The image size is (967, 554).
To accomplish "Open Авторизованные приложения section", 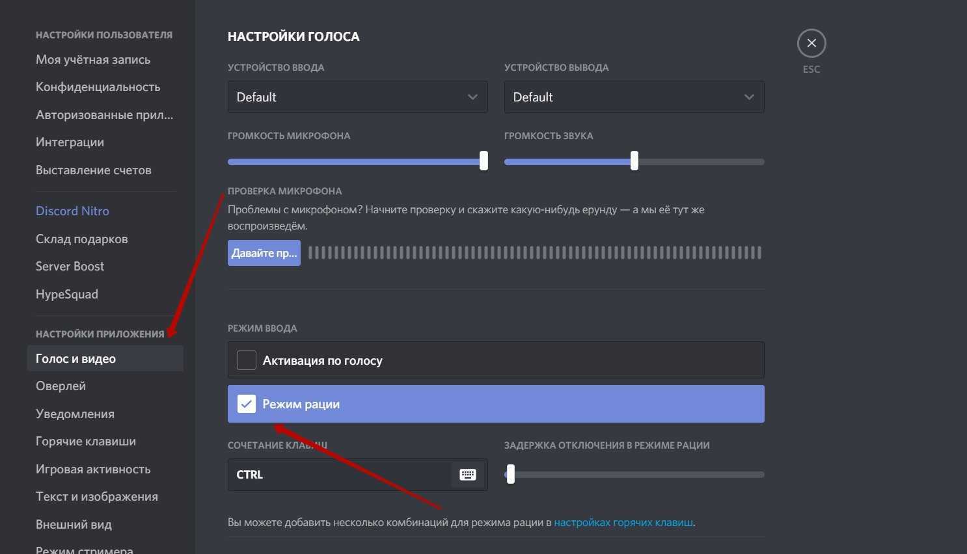I will point(105,115).
